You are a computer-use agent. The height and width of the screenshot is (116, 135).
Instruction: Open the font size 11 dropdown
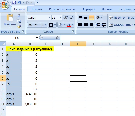(60, 18)
